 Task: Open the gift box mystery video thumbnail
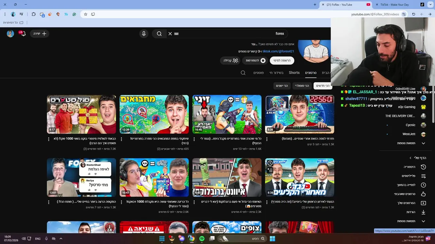(x=81, y=115)
